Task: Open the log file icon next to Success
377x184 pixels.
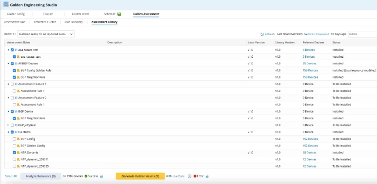Action: tap(102, 176)
